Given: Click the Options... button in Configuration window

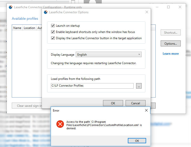Looking at the screenshot, I should tap(170, 43).
